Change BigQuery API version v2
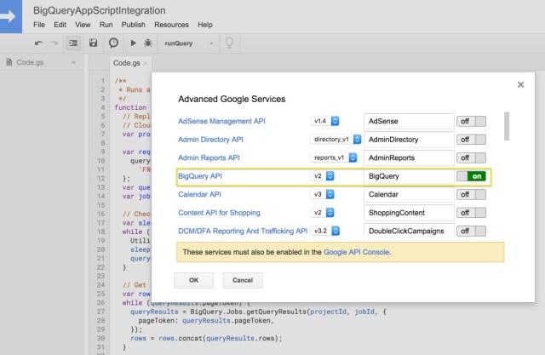Viewport: 545px width, 355px height. pos(322,176)
